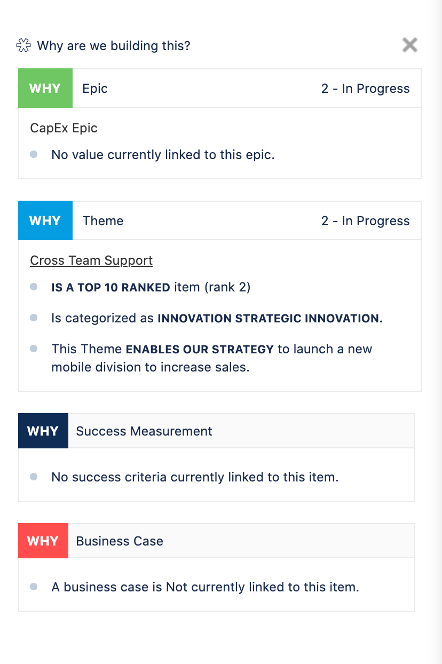The image size is (442, 664).
Task: Click the 'INNOVATION STRATEGIC INNOVATION' category text
Action: pyautogui.click(x=270, y=319)
